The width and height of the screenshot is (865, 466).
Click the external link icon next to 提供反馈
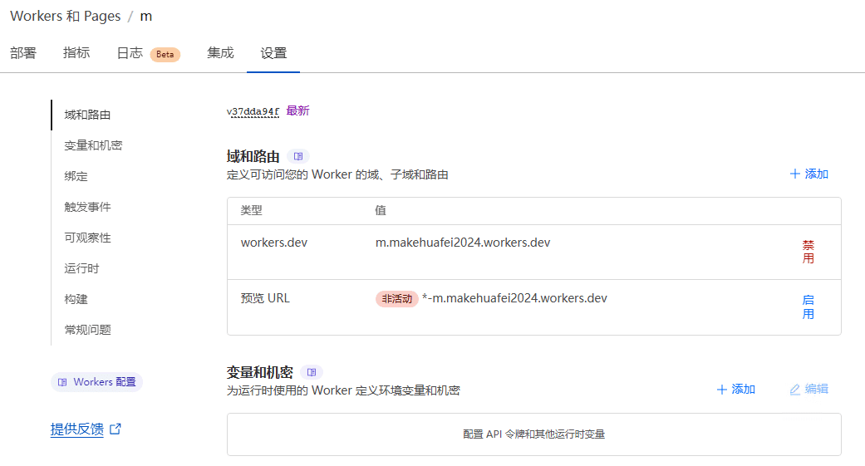click(115, 429)
